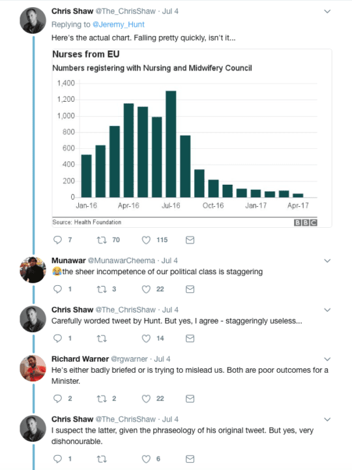
Task: Open Richard Warner's profile name
Action: click(80, 359)
